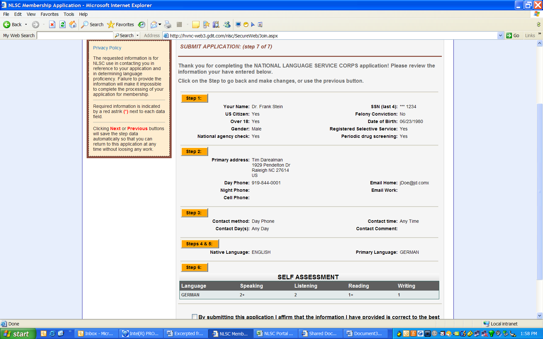Check the affirmation checkbox for submitting
The width and height of the screenshot is (543, 339).
pyautogui.click(x=195, y=317)
